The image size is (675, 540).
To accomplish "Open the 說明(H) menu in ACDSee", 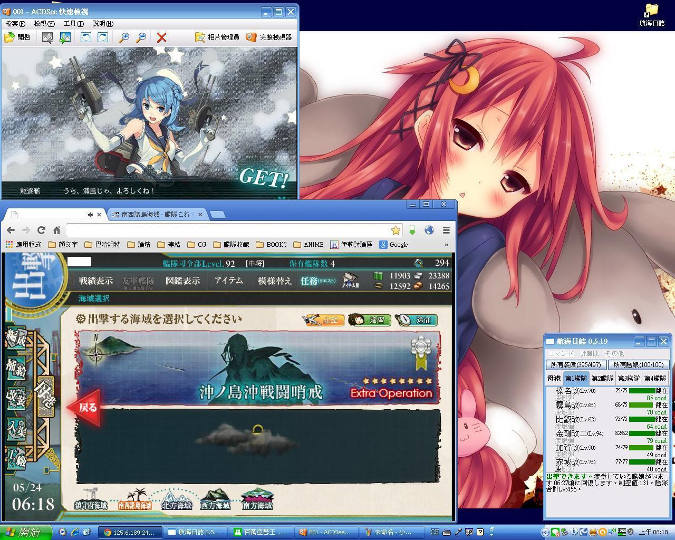I will 102,24.
